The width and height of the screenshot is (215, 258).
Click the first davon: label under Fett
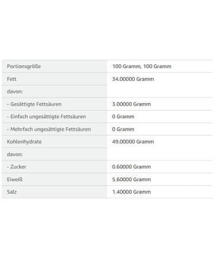coord(15,91)
